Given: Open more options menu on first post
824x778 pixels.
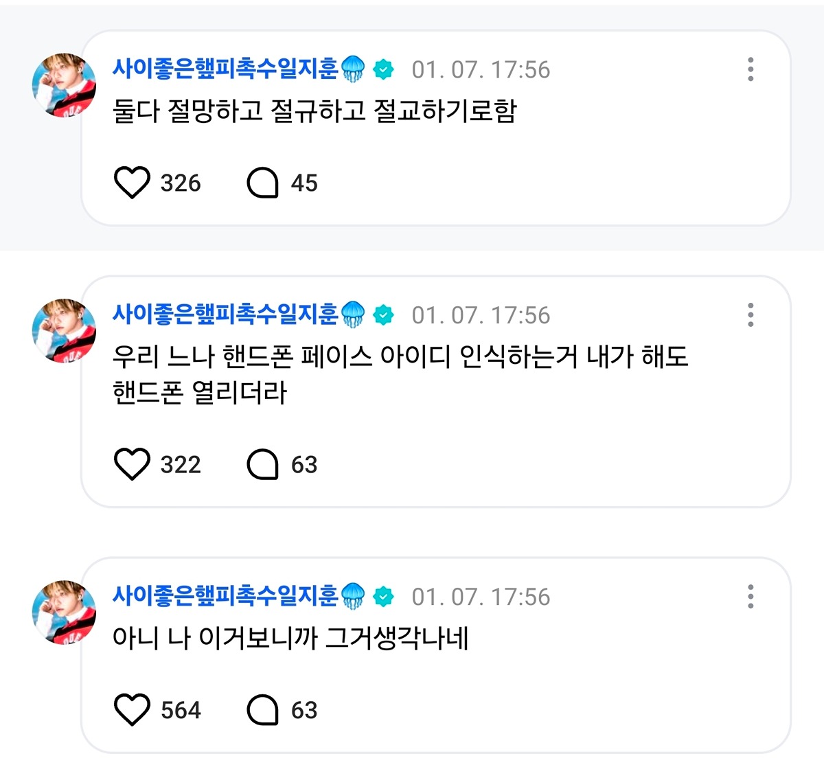Looking at the screenshot, I should coord(751,69).
